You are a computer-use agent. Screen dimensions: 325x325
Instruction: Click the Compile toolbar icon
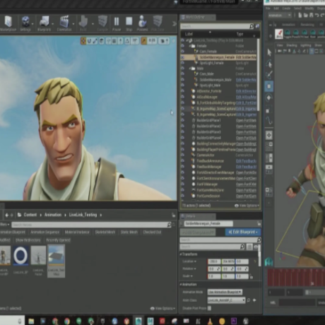point(102,23)
